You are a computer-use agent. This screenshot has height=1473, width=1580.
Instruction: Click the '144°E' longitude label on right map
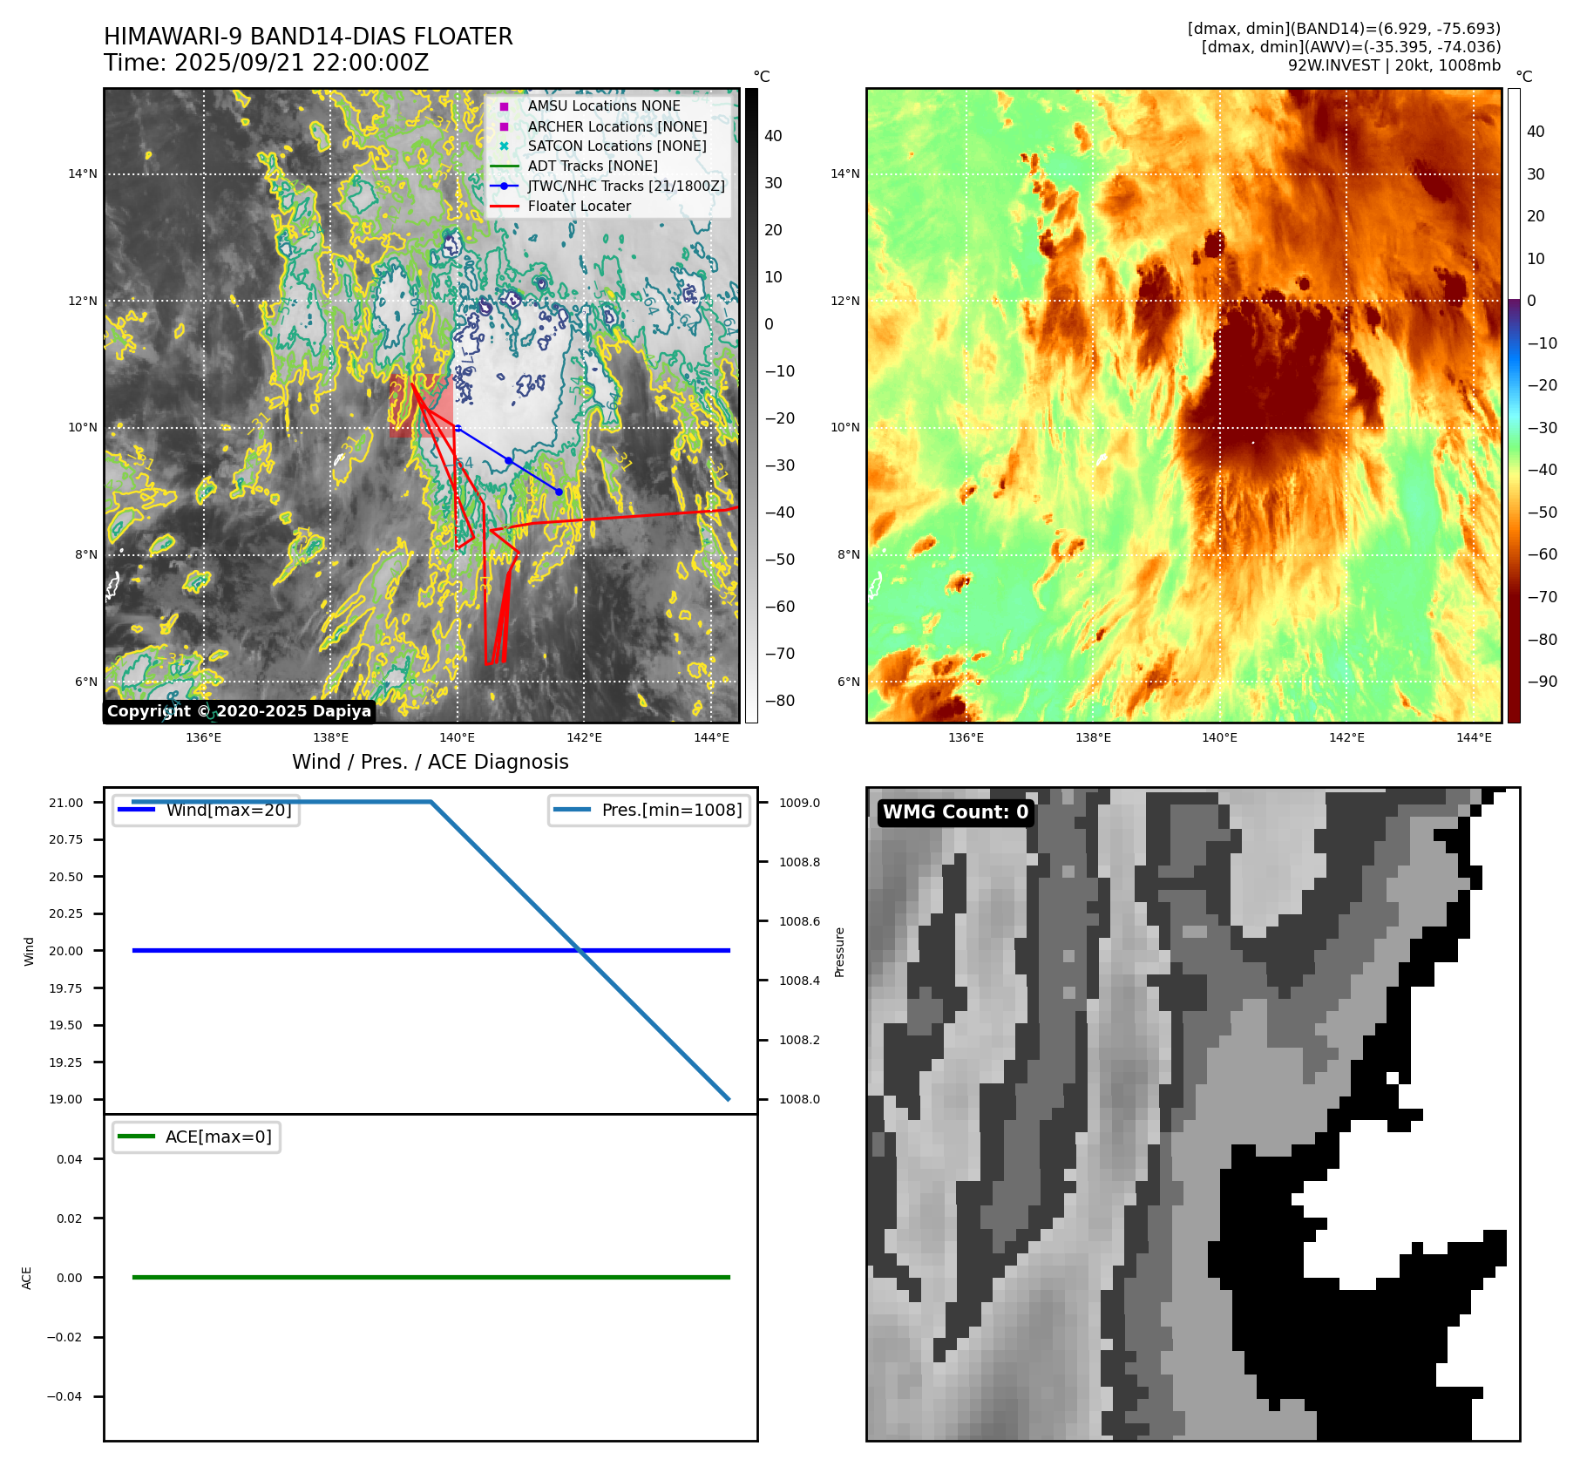1474,737
